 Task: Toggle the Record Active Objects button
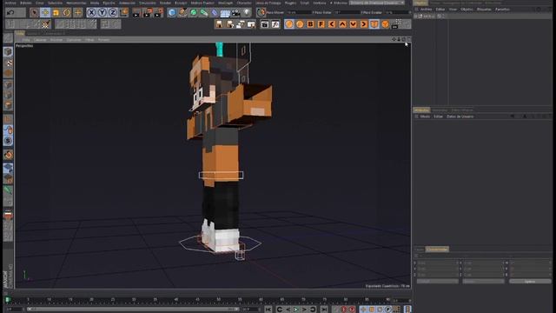336,310
